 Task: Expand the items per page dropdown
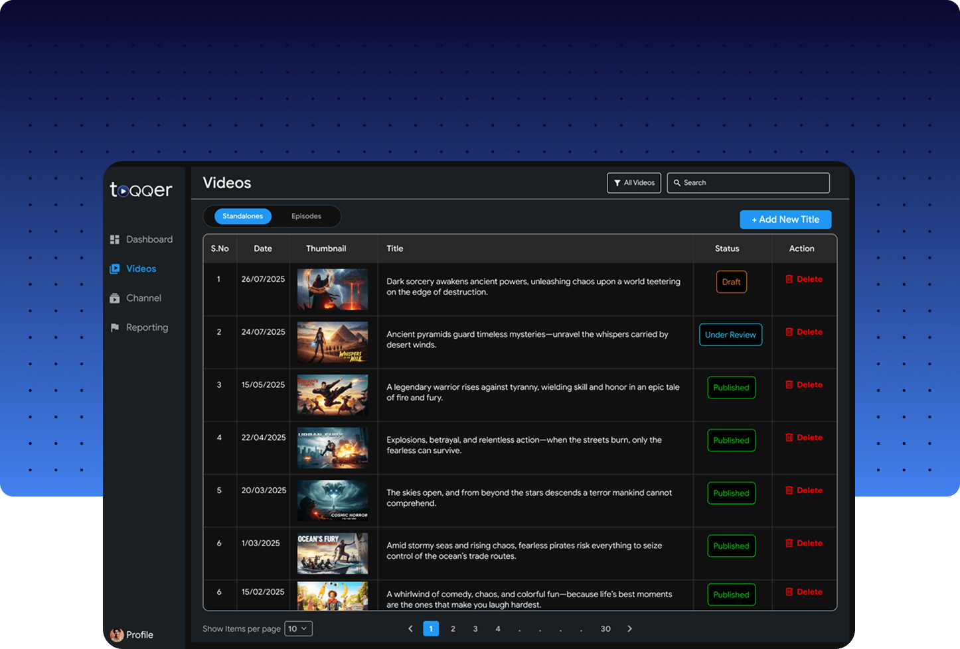click(x=298, y=628)
